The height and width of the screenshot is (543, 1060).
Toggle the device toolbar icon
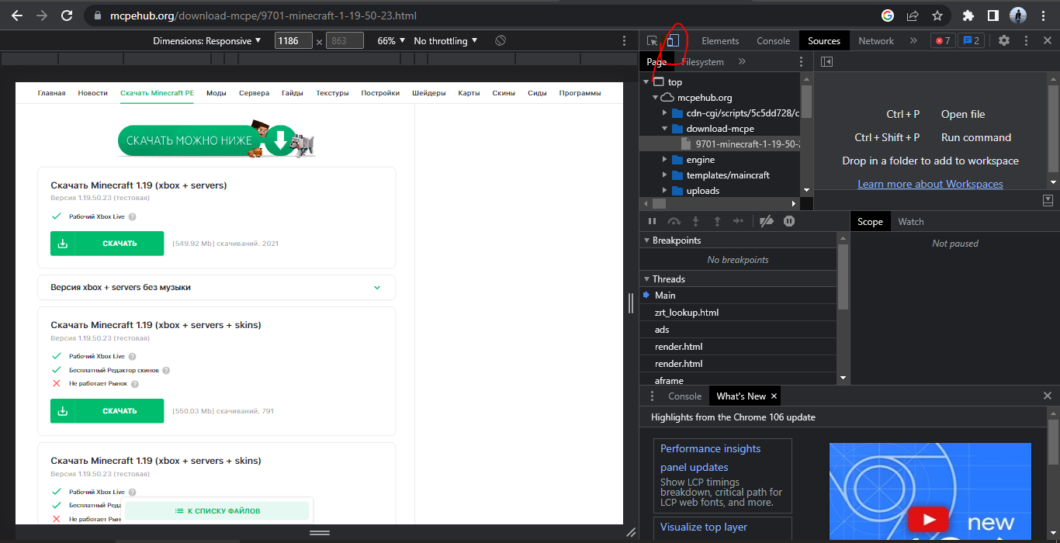coord(673,41)
